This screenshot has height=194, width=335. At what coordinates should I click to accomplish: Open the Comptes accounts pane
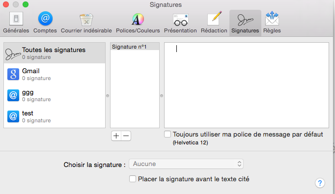(45, 23)
